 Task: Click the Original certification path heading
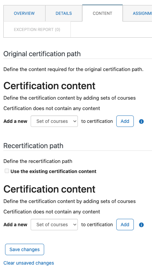pyautogui.click(x=42, y=54)
